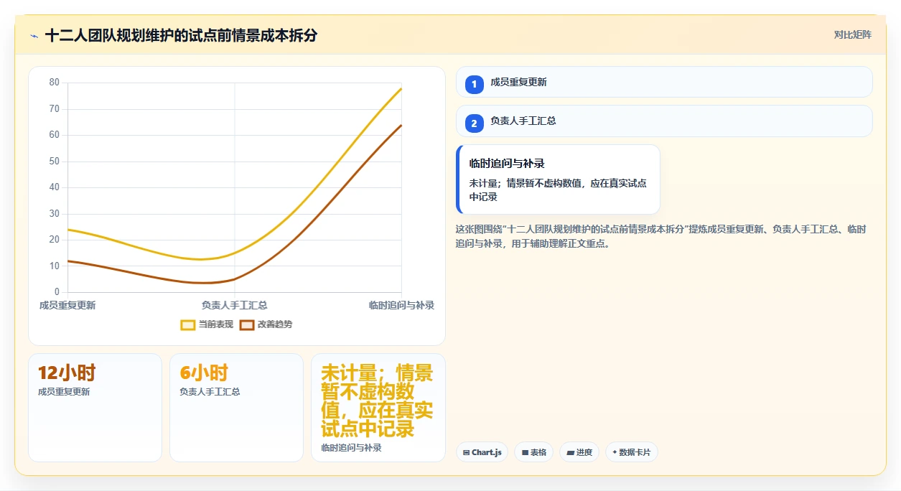
Task: Click the icon in the 进度 chip
Action: (x=570, y=453)
